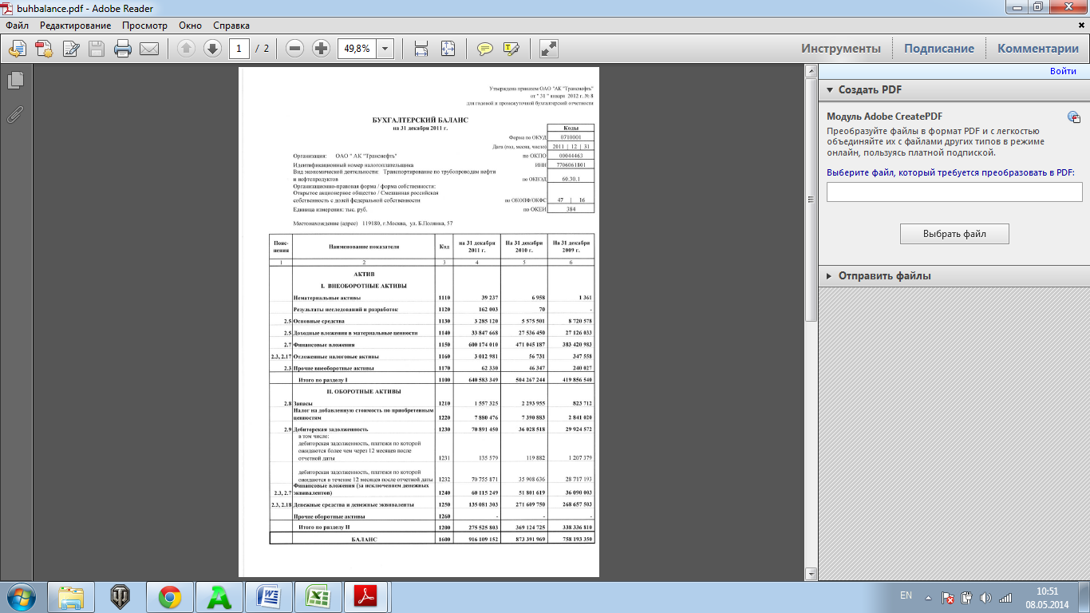This screenshot has width=1090, height=613.
Task: Click the highlight text tool icon
Action: [511, 49]
